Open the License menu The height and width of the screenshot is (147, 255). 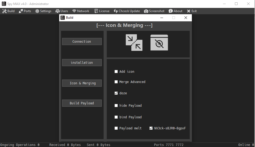click(x=102, y=11)
